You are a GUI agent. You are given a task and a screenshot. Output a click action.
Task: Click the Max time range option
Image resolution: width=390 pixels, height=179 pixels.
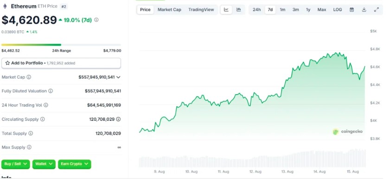coord(322,10)
